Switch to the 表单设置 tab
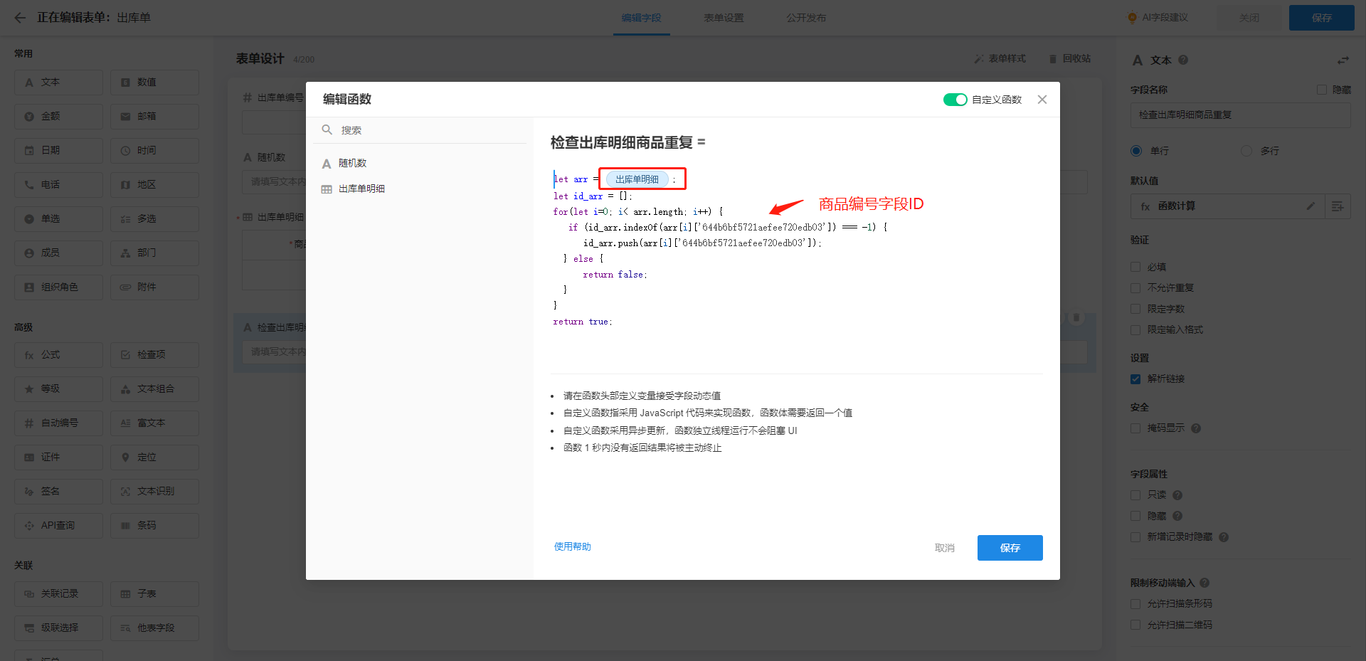1366x661 pixels. pos(724,18)
